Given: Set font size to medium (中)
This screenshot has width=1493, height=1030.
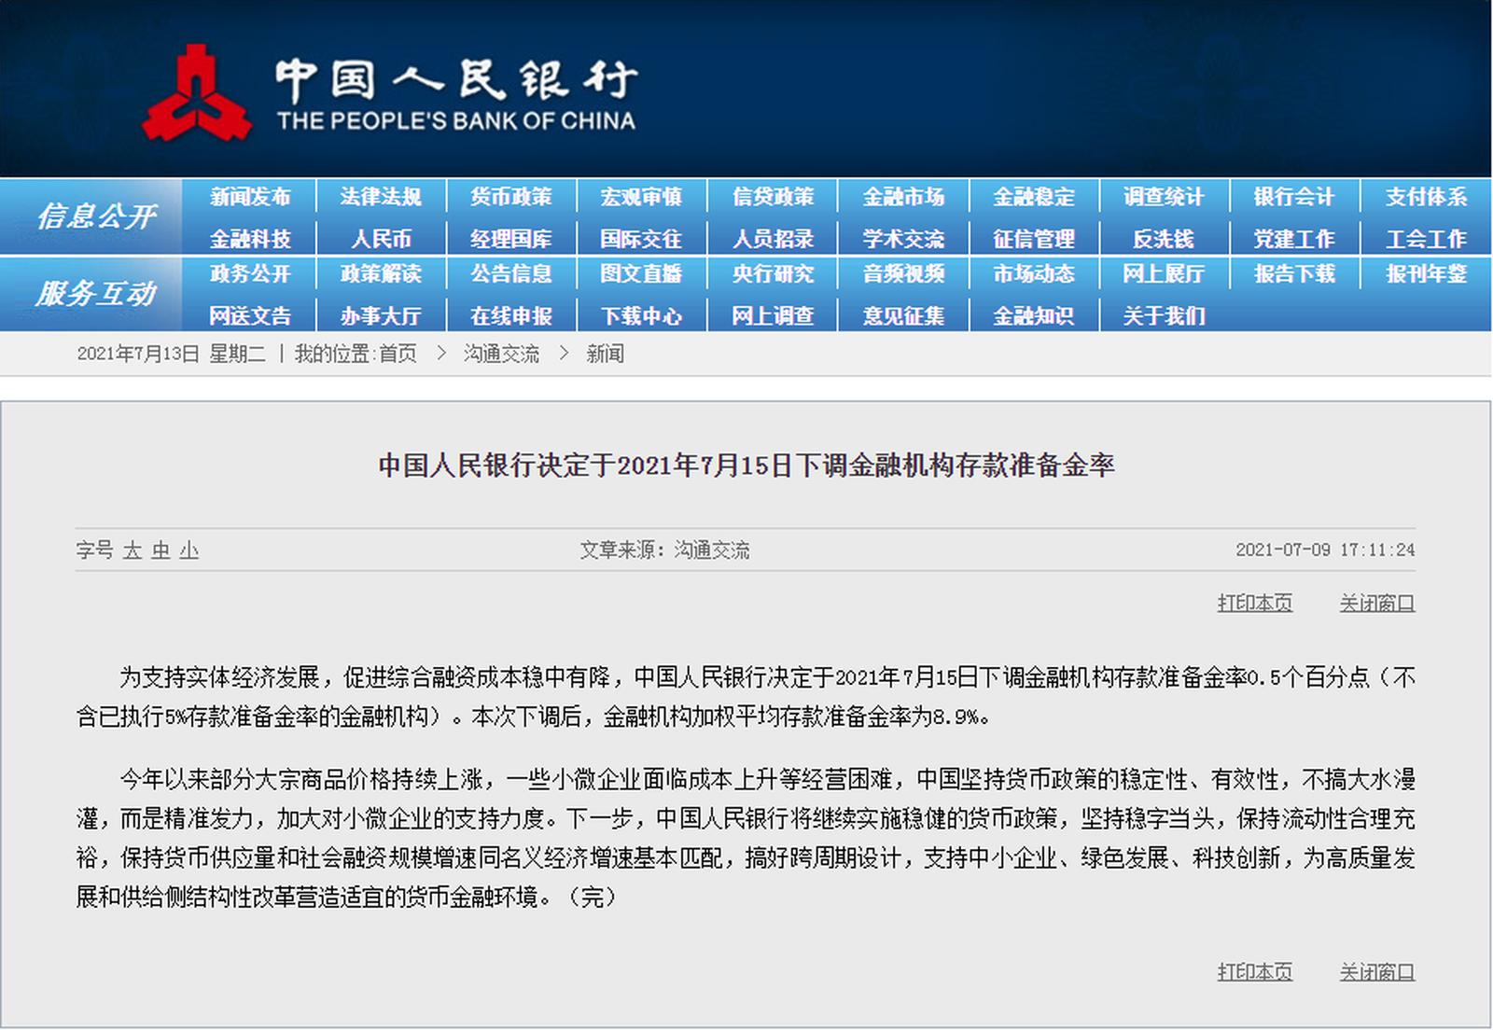Looking at the screenshot, I should 160,550.
